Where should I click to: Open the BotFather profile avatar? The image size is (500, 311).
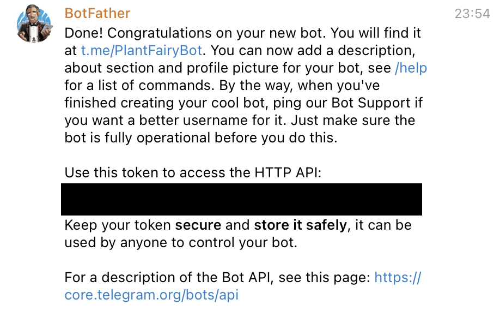(x=34, y=25)
